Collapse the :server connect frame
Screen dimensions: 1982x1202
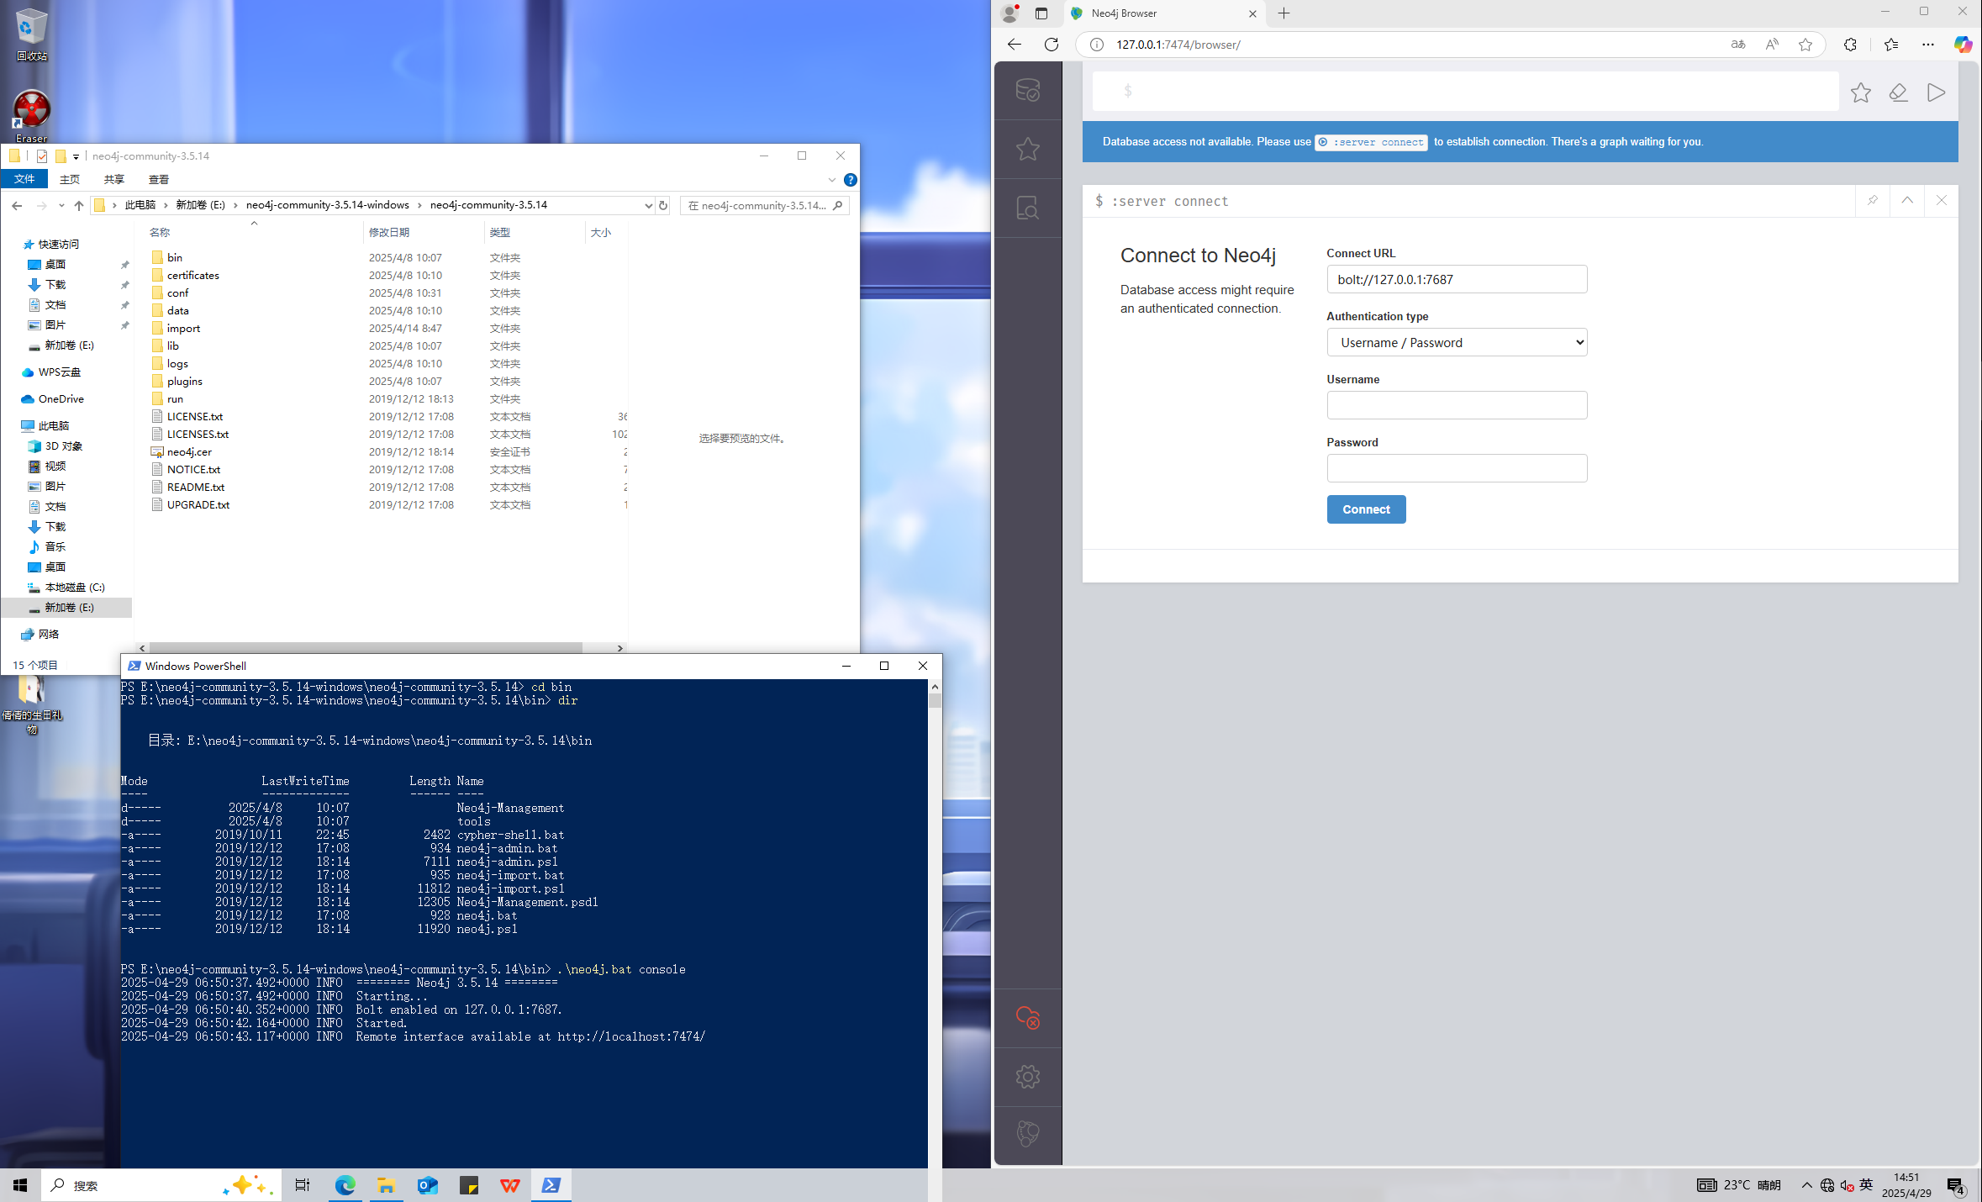click(x=1907, y=201)
